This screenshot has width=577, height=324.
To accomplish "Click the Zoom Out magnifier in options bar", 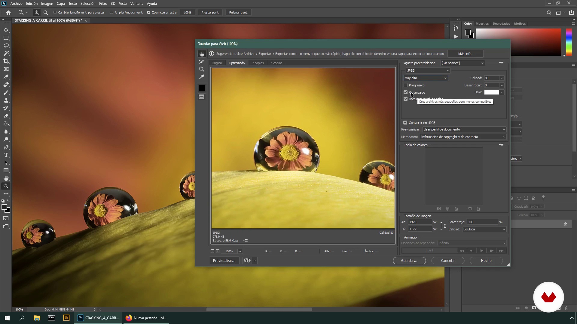I will tap(46, 13).
